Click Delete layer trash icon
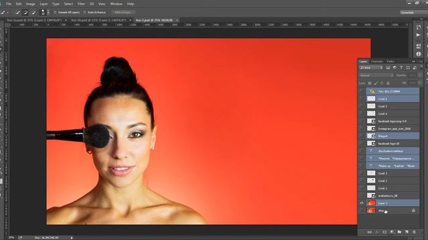The height and width of the screenshot is (240, 428). tap(414, 232)
